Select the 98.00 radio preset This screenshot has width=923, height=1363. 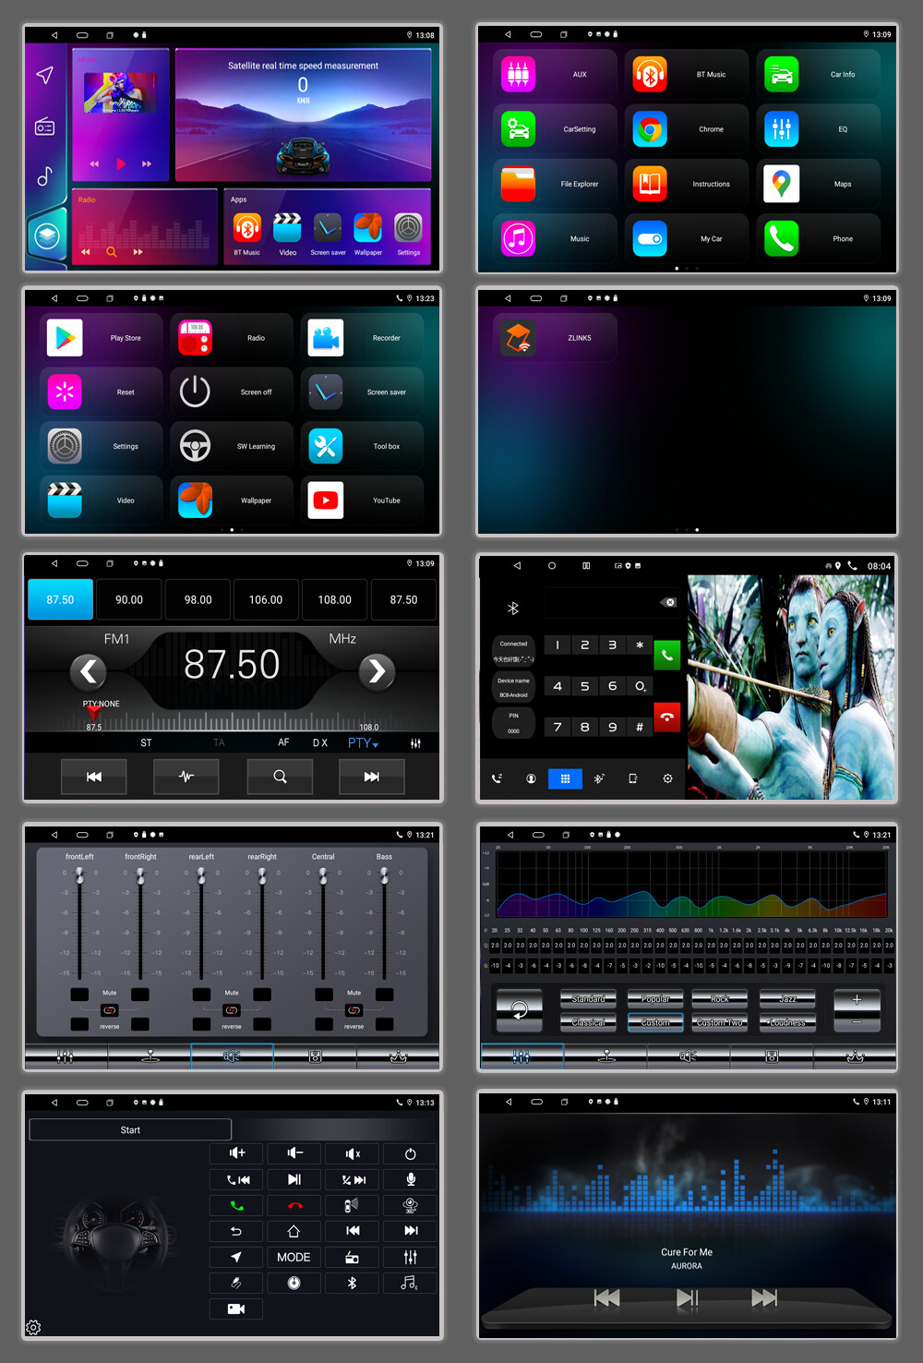tap(198, 599)
